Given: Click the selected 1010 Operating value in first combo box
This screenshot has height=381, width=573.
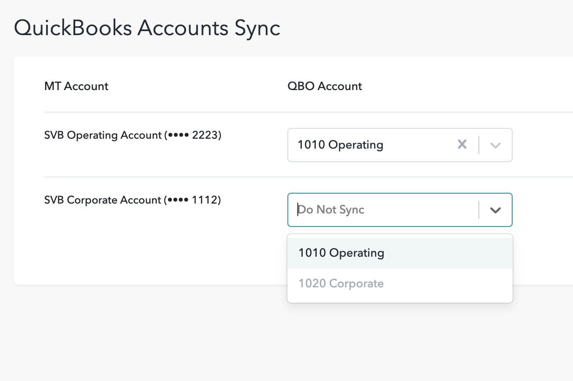Looking at the screenshot, I should tap(340, 145).
